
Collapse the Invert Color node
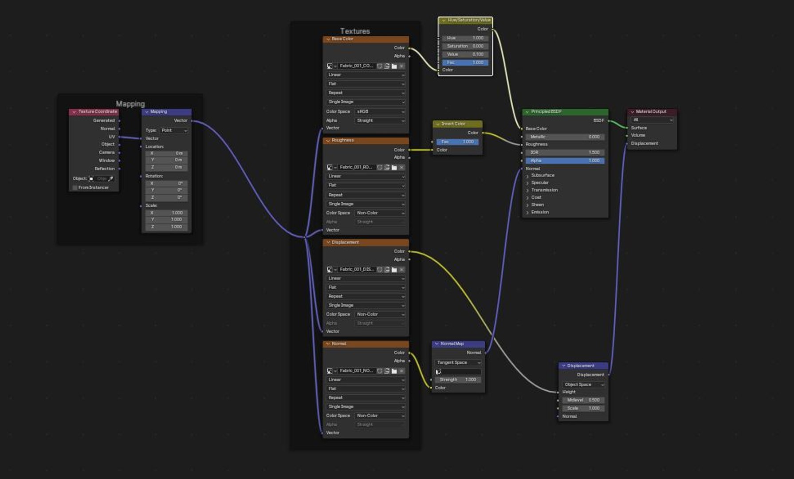click(437, 124)
